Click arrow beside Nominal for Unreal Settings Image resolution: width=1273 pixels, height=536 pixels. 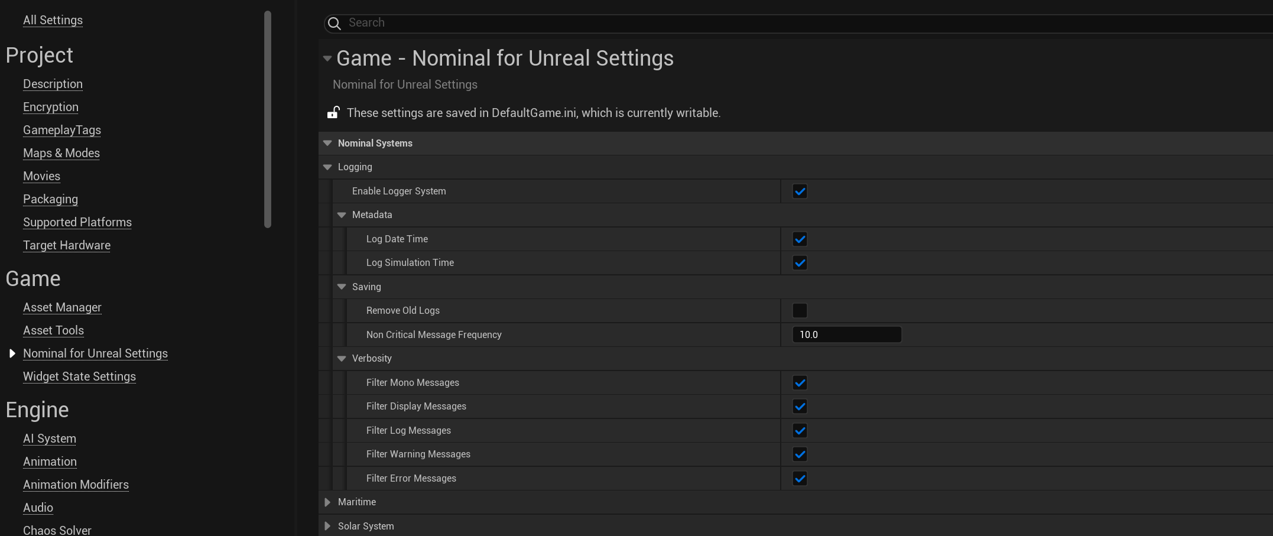(12, 353)
